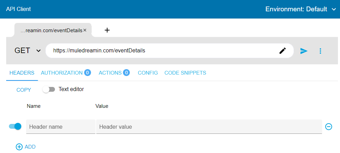Send the GET request
The width and height of the screenshot is (340, 153).
pos(304,51)
